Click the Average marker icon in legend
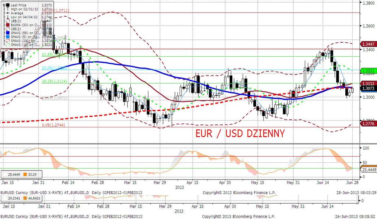This screenshot has width=377, height=219. pos(8,13)
